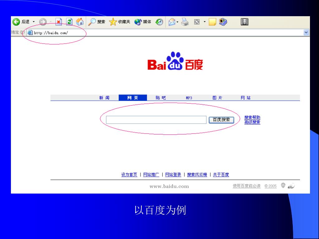Click the 网站推广 link

coord(151,175)
